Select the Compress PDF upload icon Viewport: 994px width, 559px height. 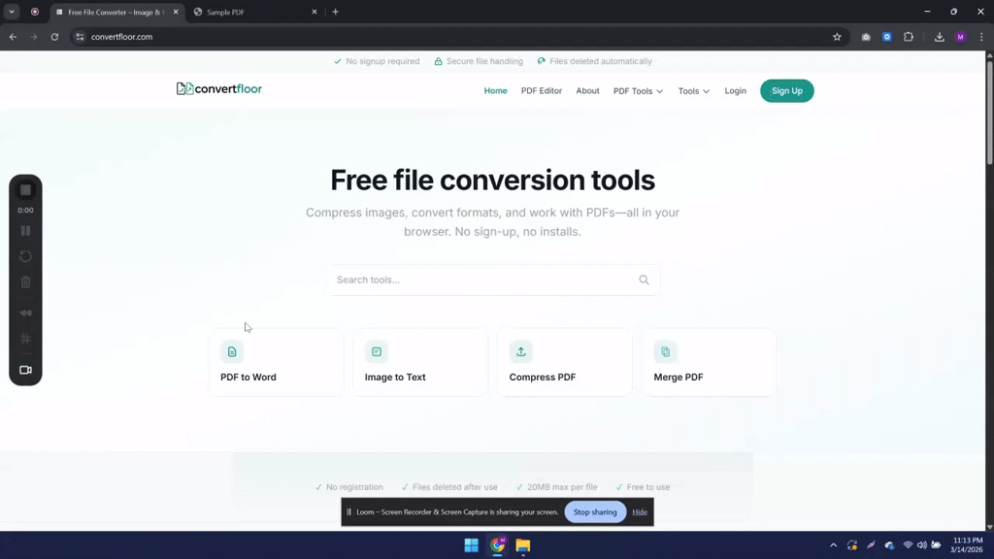click(520, 351)
